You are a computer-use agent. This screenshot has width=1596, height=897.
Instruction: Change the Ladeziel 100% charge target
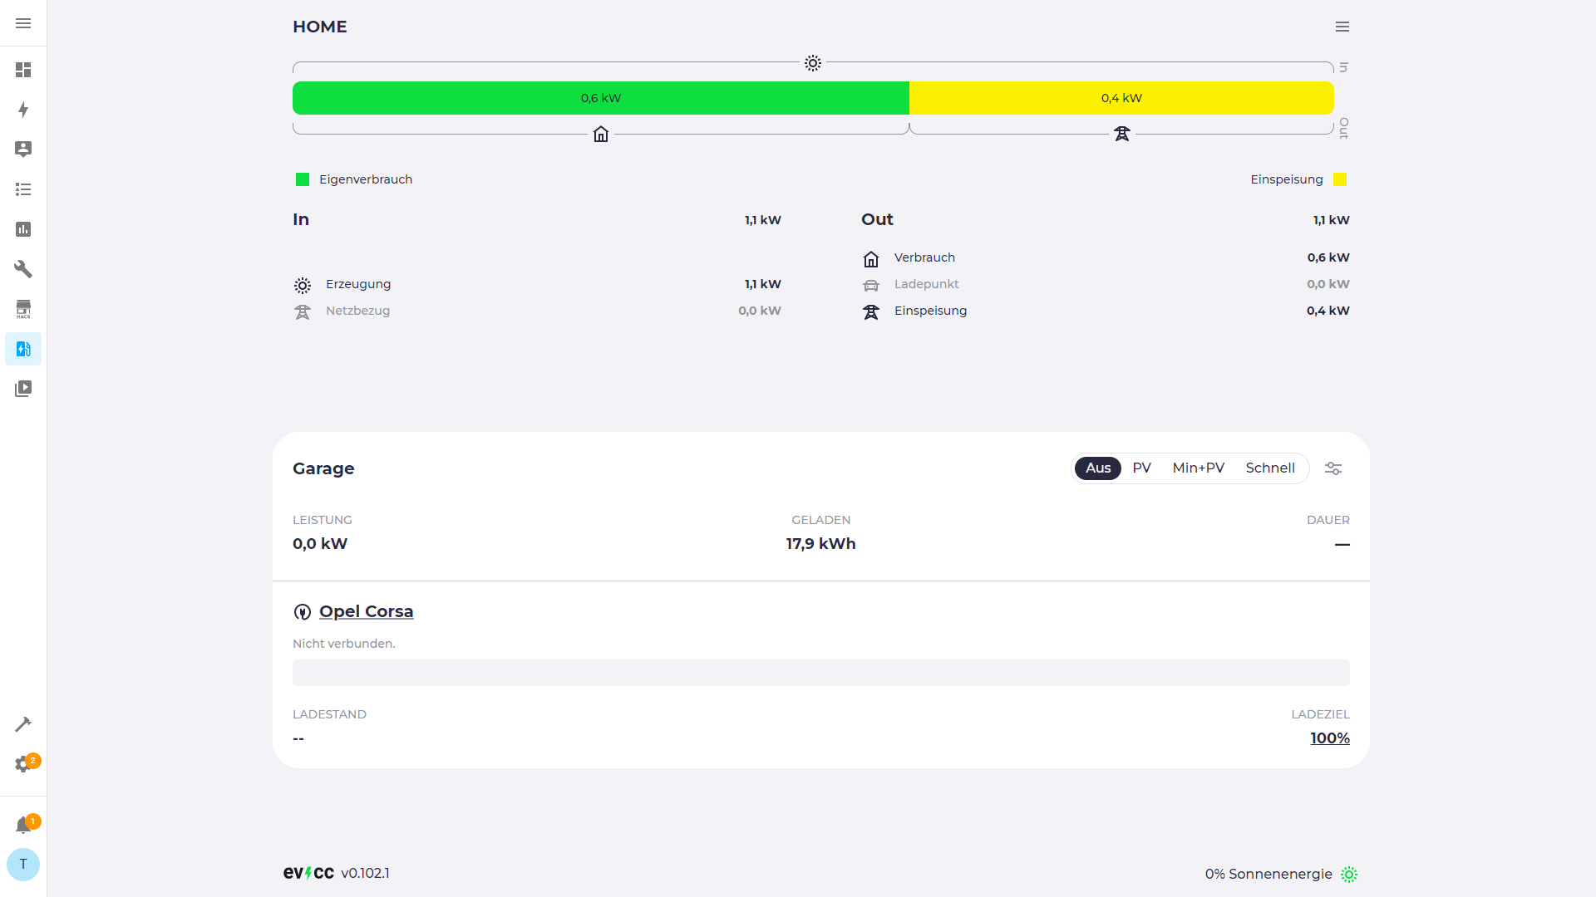tap(1329, 738)
